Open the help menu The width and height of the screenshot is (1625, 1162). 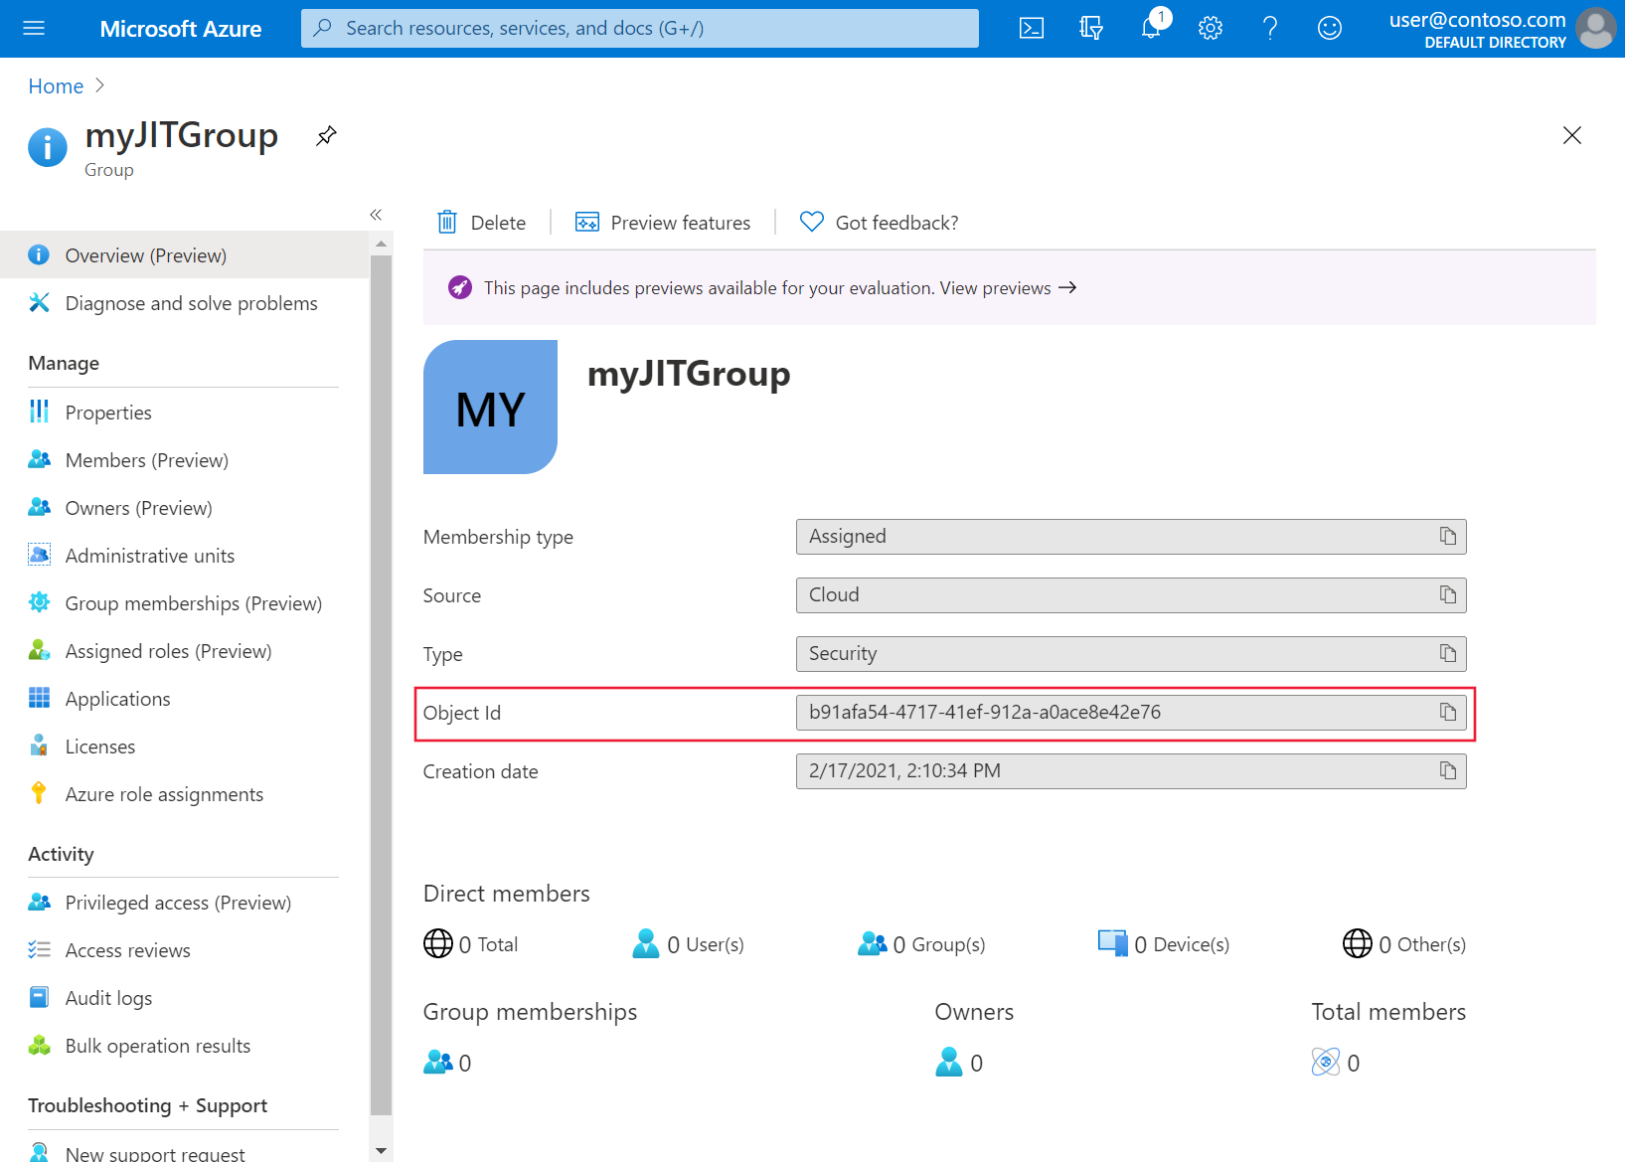[1269, 28]
